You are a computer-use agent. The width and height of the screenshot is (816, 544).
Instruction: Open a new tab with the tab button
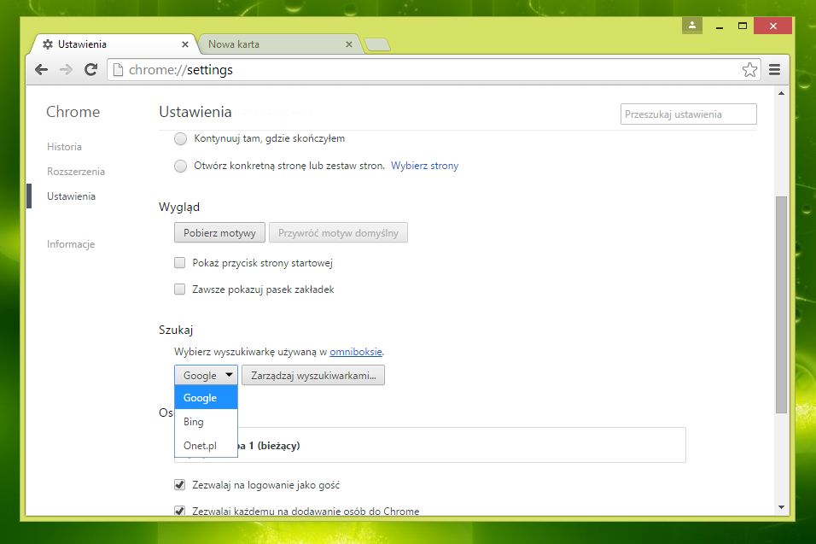377,45
